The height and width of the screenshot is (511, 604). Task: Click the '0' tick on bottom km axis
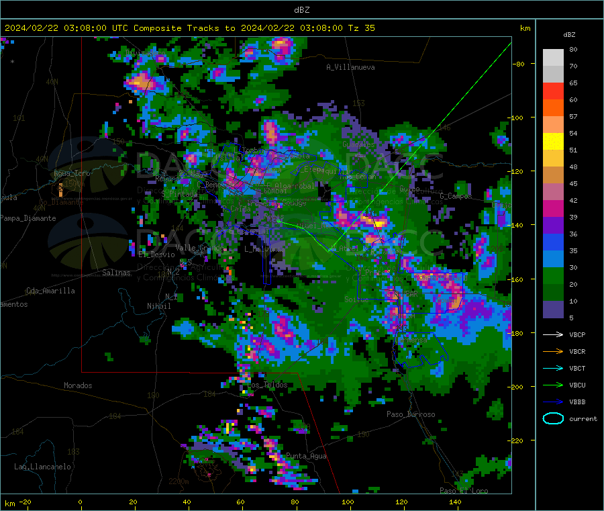[80, 502]
